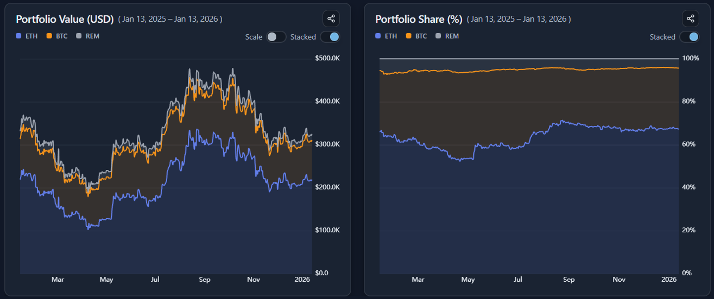Click the Sep label on Portfolio Value axis

[x=204, y=280]
